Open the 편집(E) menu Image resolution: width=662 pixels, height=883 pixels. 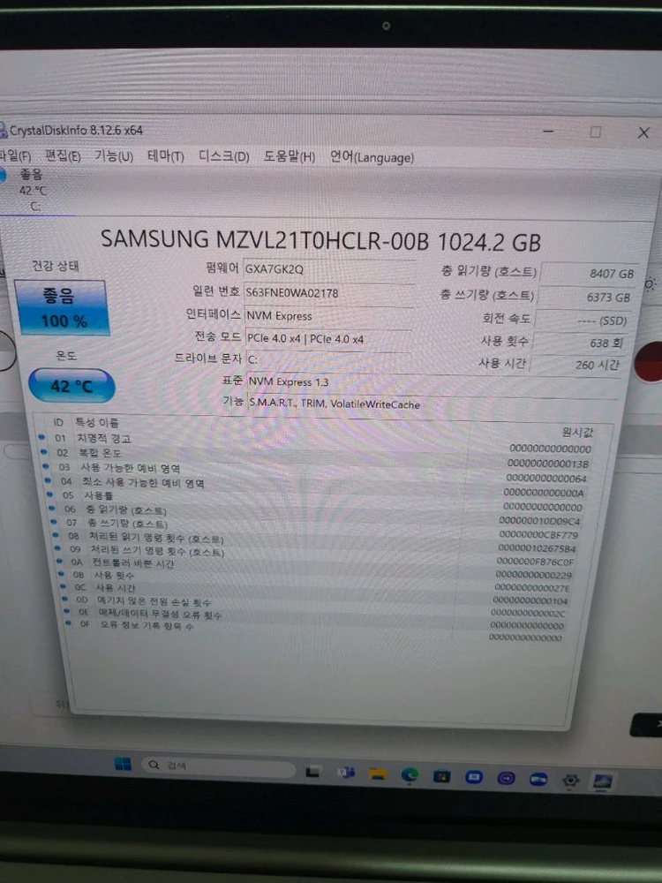coord(63,155)
